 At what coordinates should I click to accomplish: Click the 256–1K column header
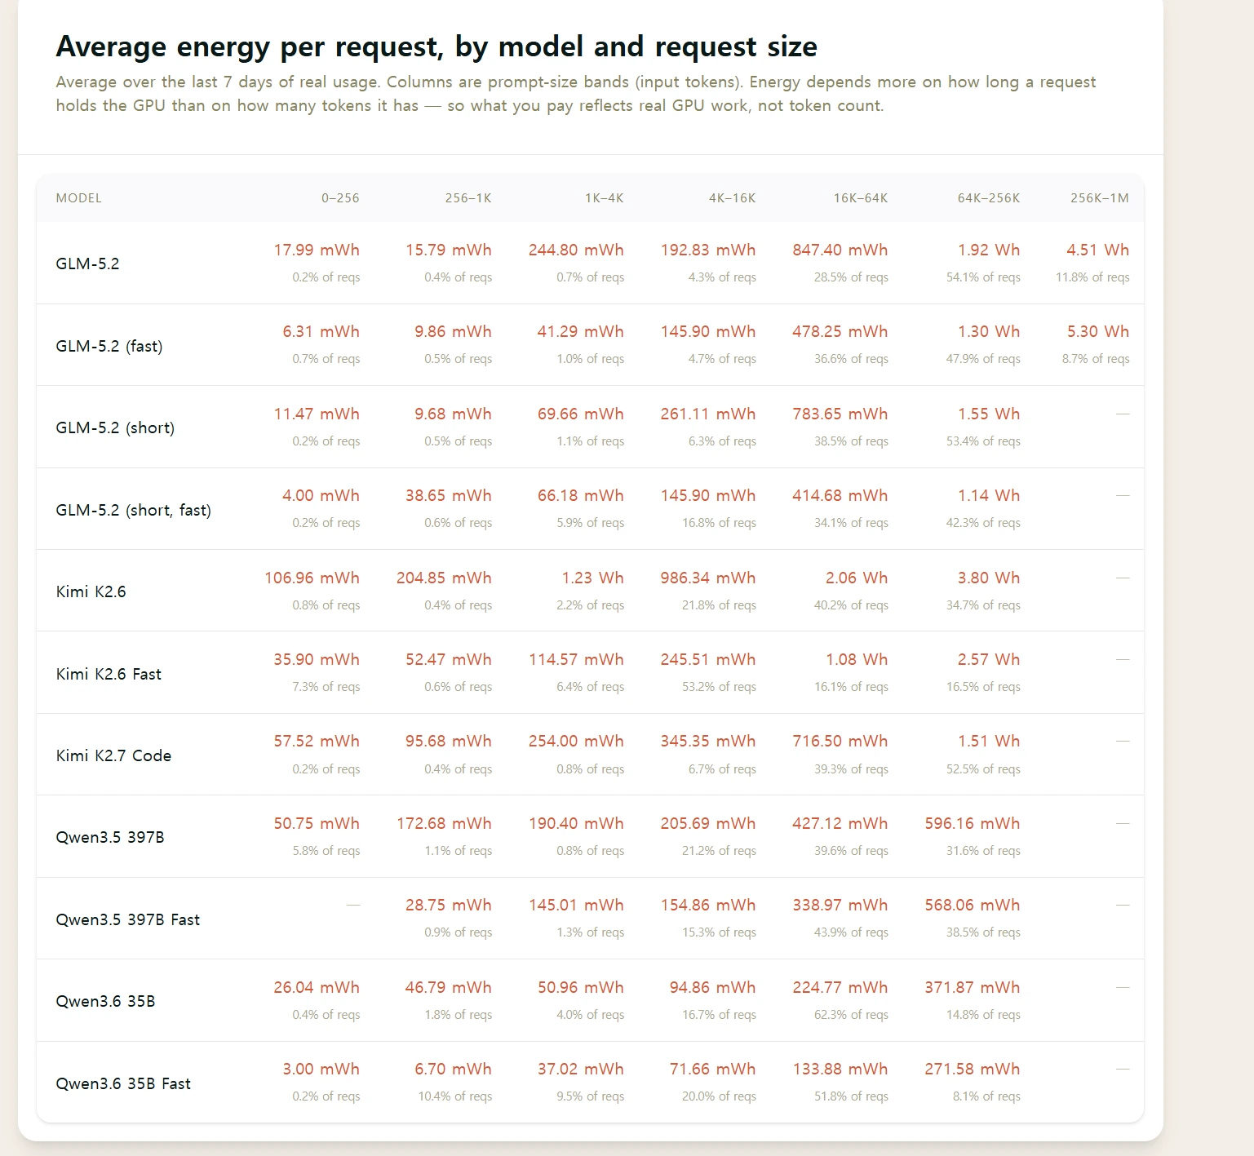pyautogui.click(x=468, y=198)
